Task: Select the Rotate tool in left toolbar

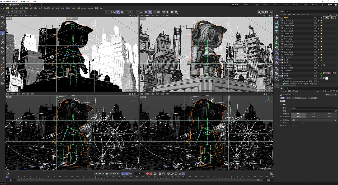Action: [x=2, y=38]
